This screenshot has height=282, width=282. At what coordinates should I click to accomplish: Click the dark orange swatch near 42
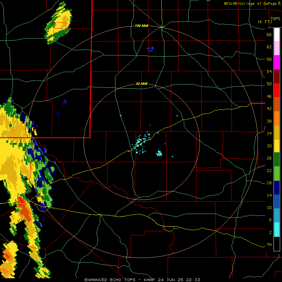(x=277, y=104)
